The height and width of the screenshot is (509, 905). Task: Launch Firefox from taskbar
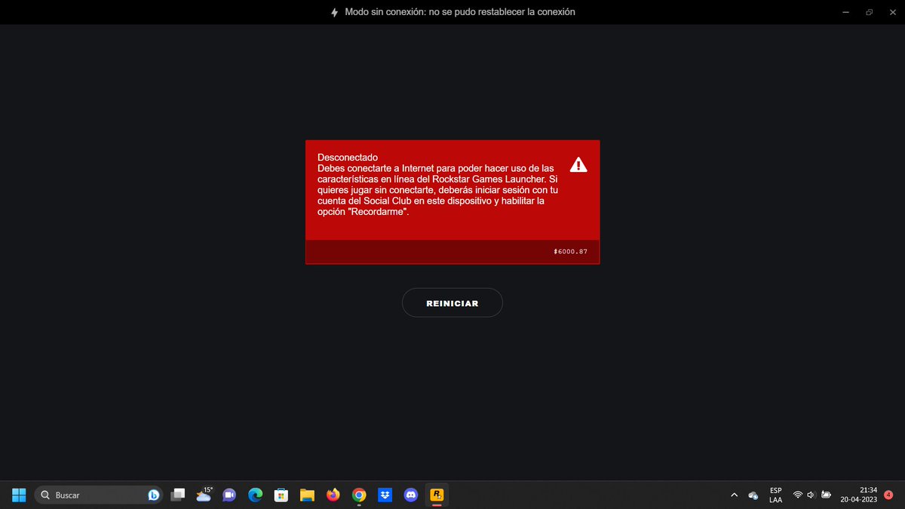click(x=333, y=495)
